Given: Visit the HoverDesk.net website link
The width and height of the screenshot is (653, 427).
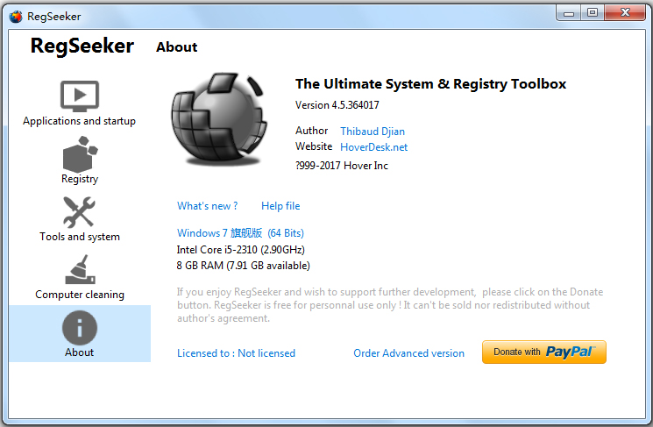Looking at the screenshot, I should [373, 147].
